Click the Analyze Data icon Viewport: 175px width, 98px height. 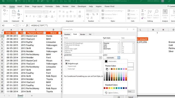[165, 12]
